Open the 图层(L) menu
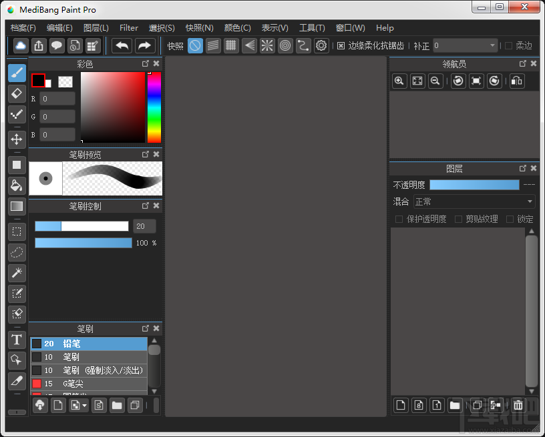Viewport: 545px width, 437px height. tap(96, 28)
